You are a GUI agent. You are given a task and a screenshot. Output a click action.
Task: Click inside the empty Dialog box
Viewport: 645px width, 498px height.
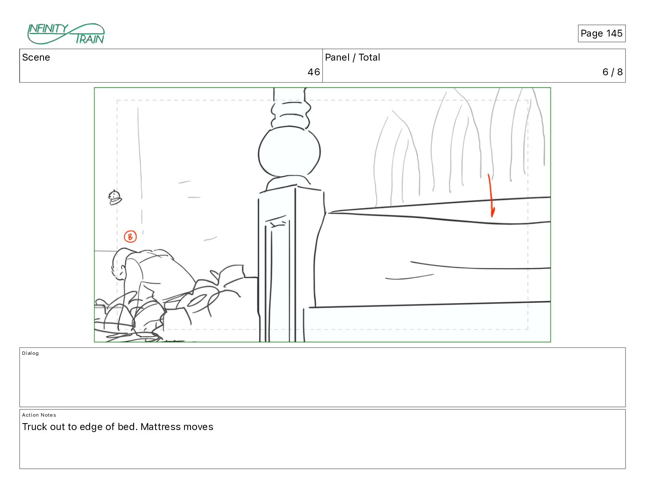click(322, 377)
